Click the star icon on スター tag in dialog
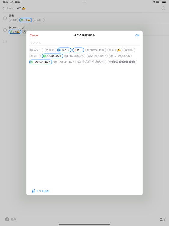Image resolution: width=169 pixels, height=226 pixels. pyautogui.click(x=32, y=50)
